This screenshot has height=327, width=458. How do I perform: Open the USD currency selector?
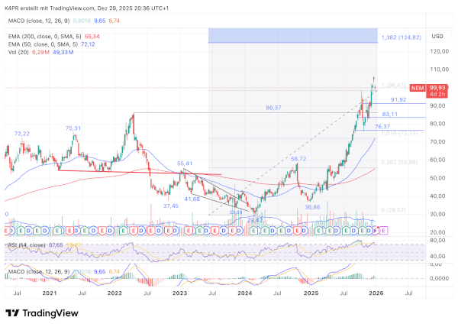[x=437, y=36]
